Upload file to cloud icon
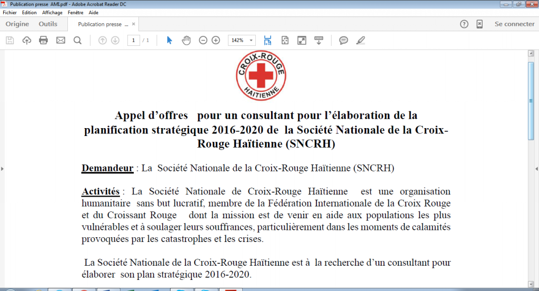This screenshot has height=291, width=539. coord(26,40)
